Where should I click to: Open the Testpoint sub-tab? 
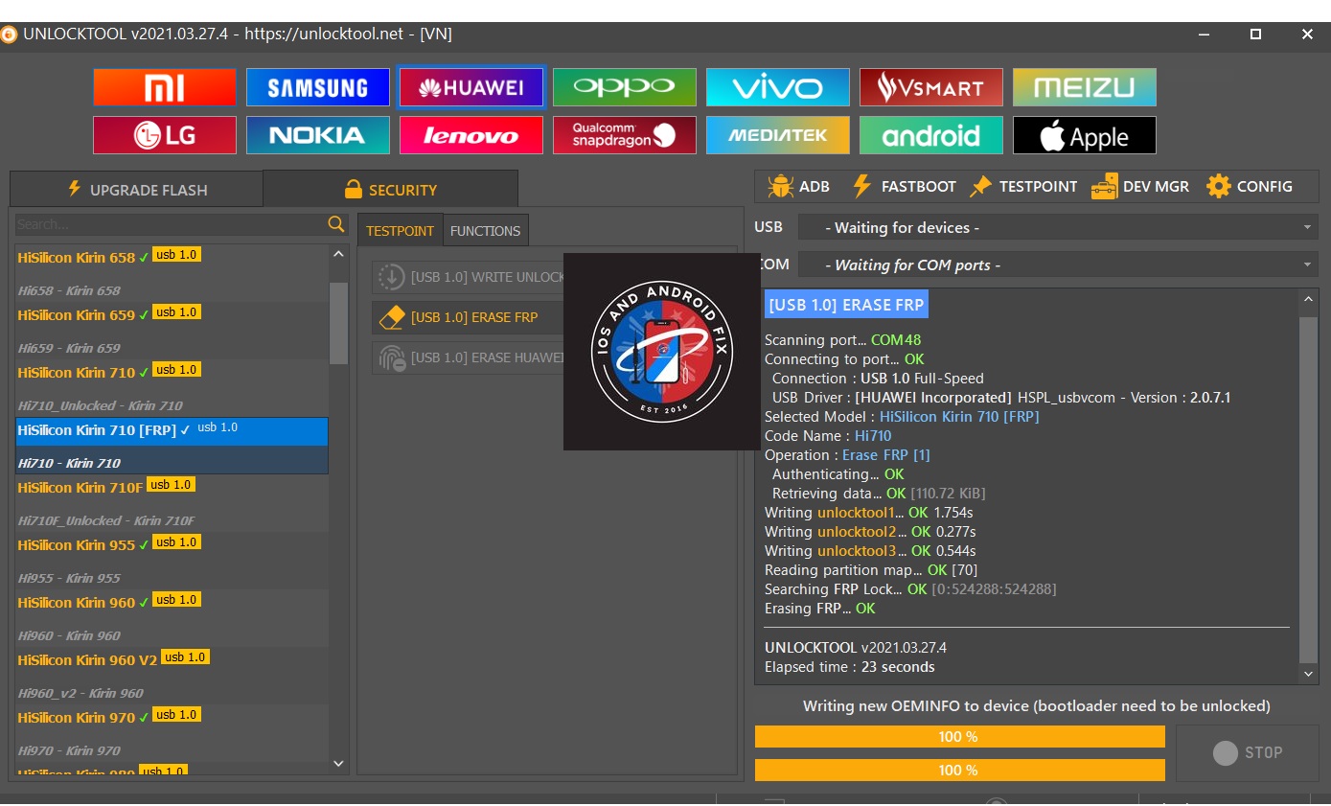point(401,231)
